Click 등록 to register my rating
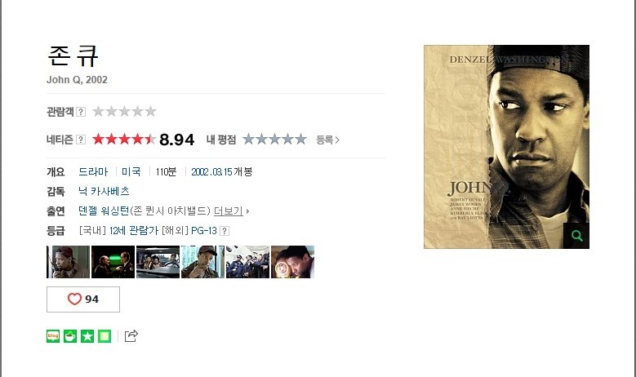The height and width of the screenshot is (377, 636). (327, 140)
